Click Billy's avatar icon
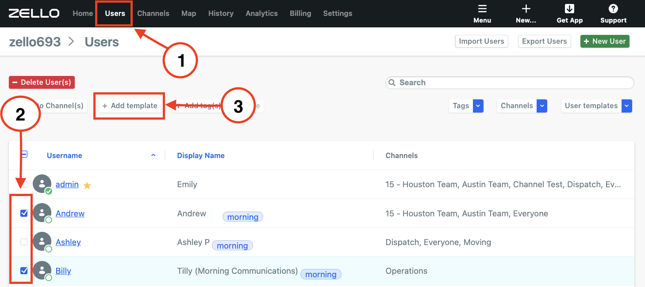This screenshot has width=645, height=287. [x=42, y=270]
